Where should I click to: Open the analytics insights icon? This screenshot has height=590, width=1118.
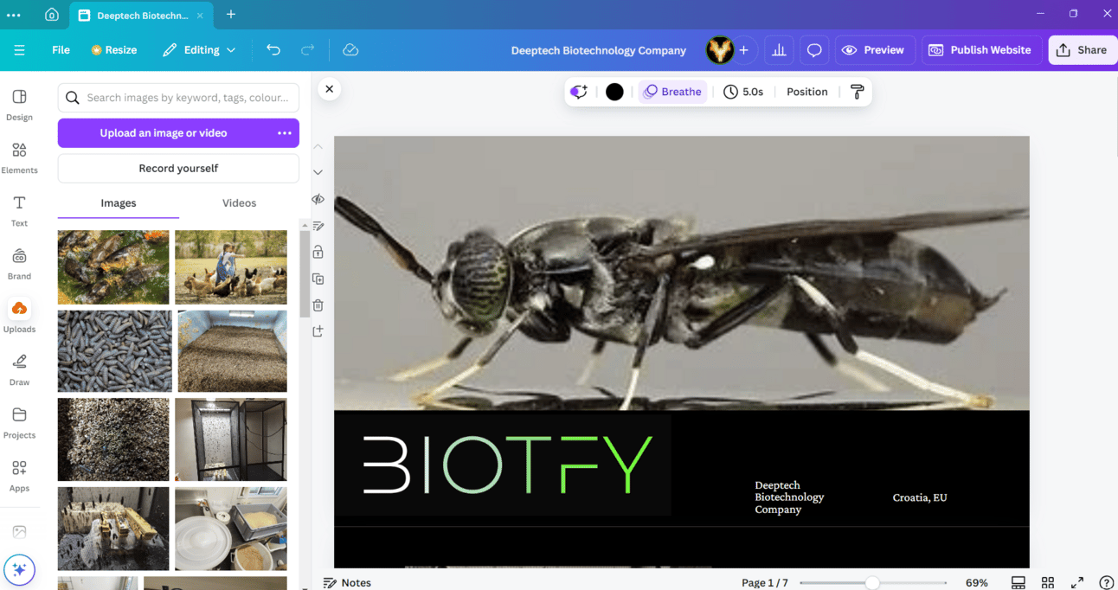pyautogui.click(x=779, y=50)
